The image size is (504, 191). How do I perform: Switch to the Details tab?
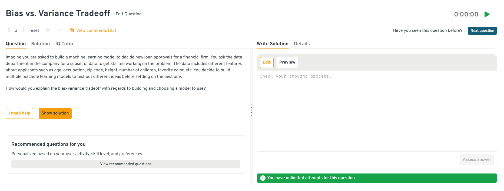(302, 44)
